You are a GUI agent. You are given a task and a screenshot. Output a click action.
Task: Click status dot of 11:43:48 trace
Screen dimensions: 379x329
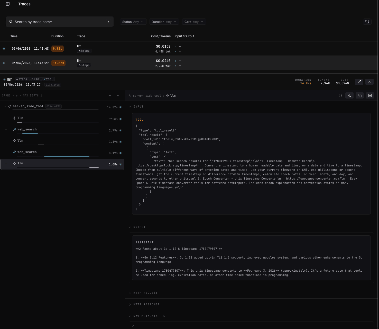click(x=4, y=49)
